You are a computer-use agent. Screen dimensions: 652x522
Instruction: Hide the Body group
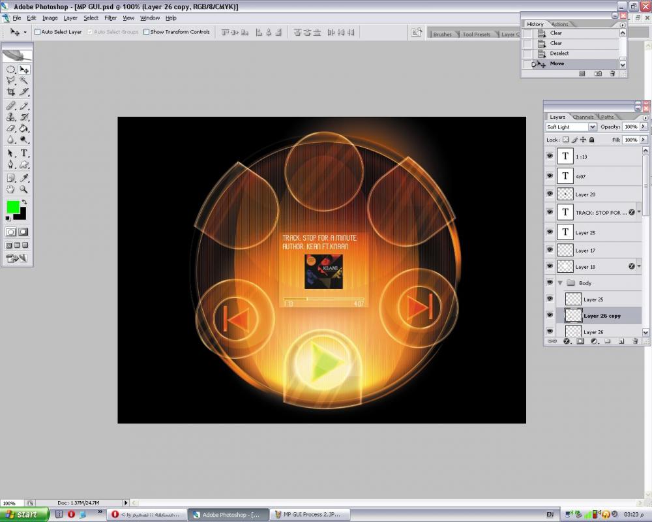coord(550,283)
